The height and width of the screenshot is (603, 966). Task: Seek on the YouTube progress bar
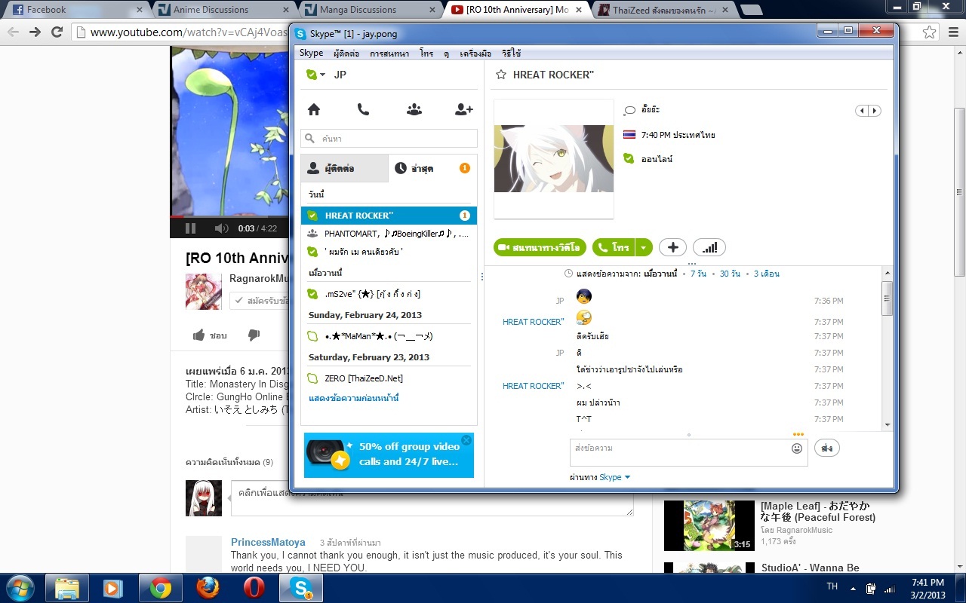tap(229, 217)
